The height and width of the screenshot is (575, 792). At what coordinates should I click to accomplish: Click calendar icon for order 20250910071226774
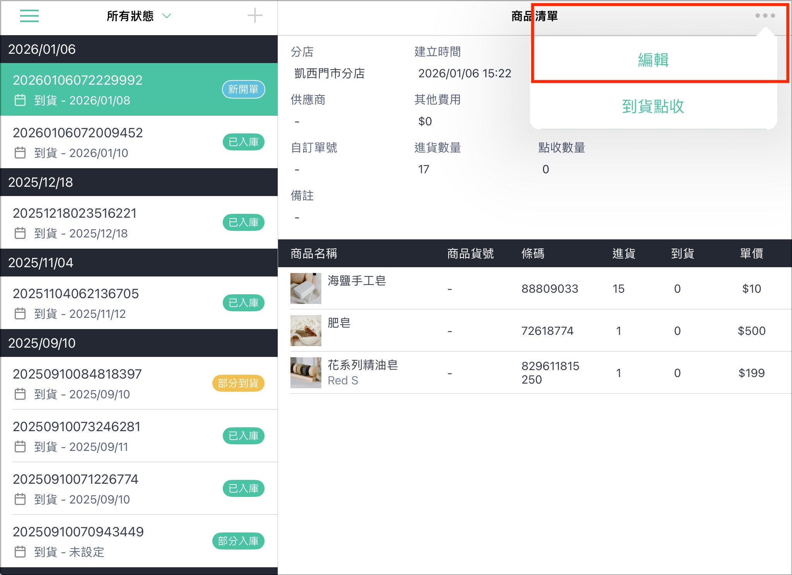coord(20,499)
